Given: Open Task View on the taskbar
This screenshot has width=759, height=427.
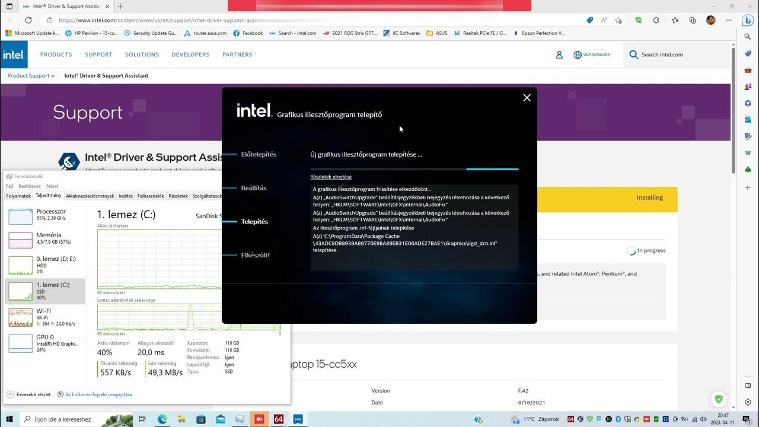Looking at the screenshot, I should 142,419.
